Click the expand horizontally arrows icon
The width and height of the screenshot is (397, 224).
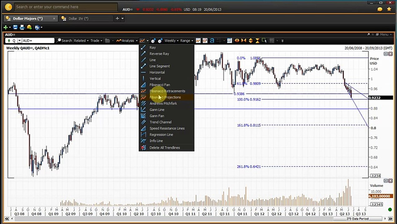tap(237, 41)
